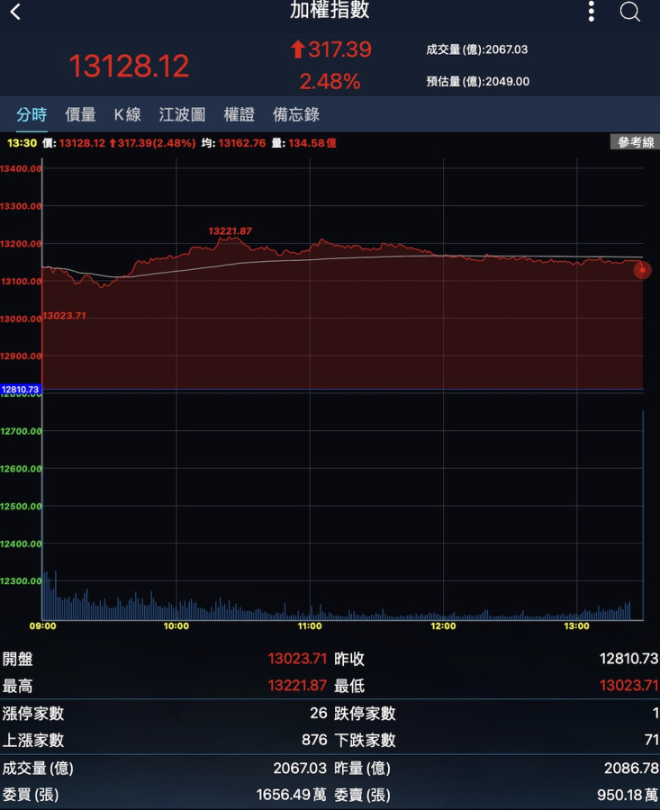
Task: Tap the 漲停家數 value 26
Action: (319, 713)
